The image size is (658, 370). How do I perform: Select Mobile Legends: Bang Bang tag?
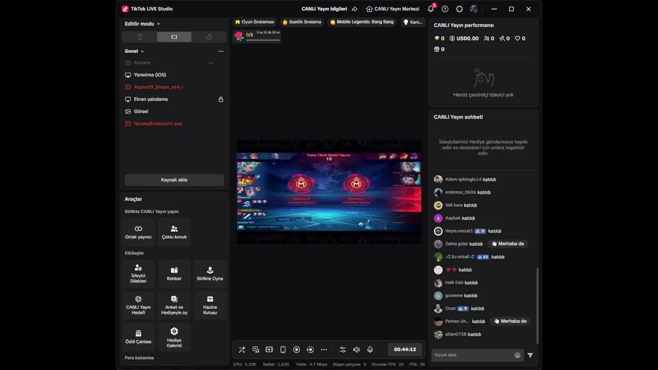tap(362, 22)
